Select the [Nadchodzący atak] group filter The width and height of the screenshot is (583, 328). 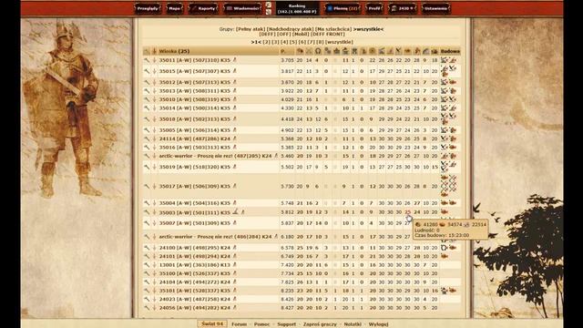[x=290, y=29]
